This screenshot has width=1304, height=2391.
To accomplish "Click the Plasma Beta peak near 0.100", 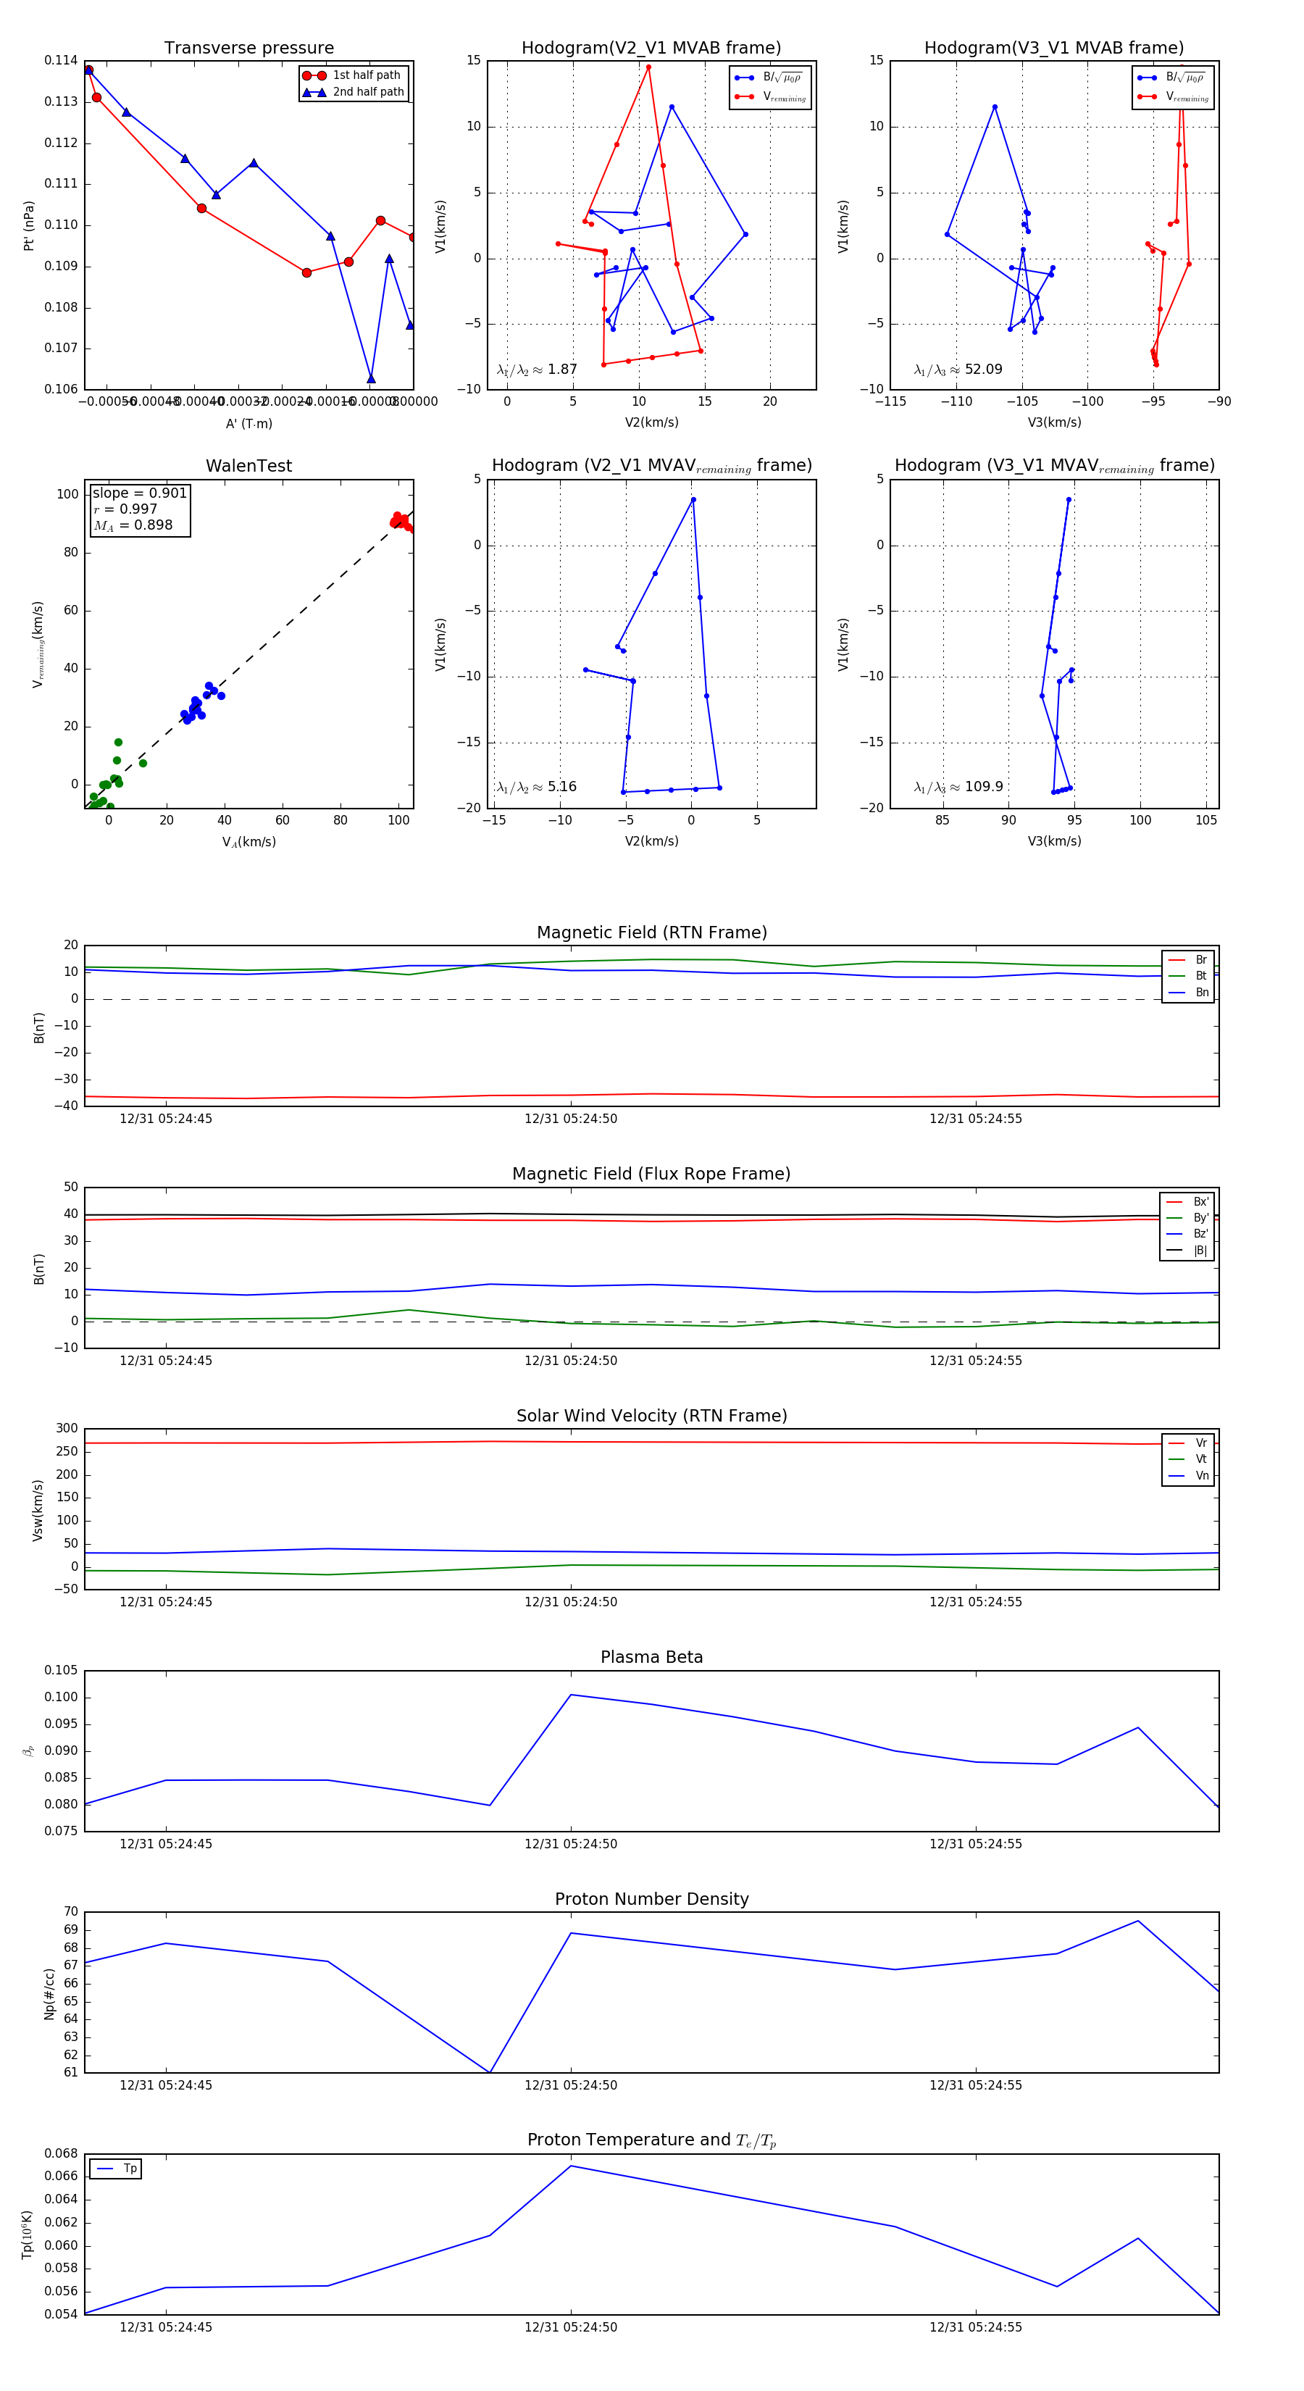I will click(571, 1695).
